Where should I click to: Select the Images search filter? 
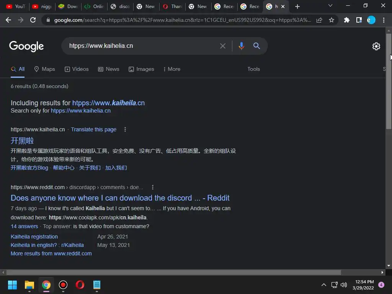pos(141,69)
